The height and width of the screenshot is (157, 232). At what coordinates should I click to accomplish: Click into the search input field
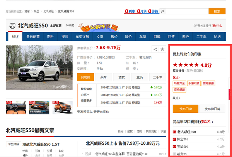[187, 11]
